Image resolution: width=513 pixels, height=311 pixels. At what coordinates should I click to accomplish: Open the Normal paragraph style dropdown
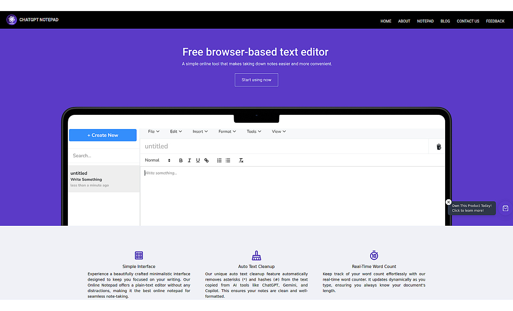[x=157, y=160]
